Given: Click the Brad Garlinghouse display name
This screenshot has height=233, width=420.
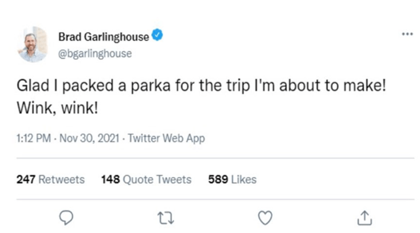Looking at the screenshot, I should click(103, 37).
